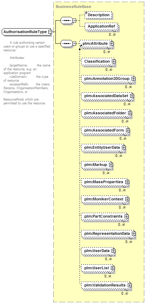
Task: Collapse the upper sequence compositor
Action: (74, 20)
